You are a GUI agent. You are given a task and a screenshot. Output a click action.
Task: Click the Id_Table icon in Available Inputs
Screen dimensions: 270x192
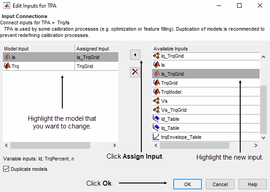pyautogui.click(x=156, y=119)
